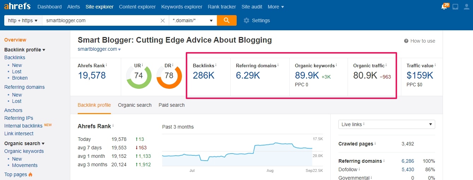Viewport: 473px width, 180px height.
Task: Click the ahrefs logo
Action: tap(17, 6)
